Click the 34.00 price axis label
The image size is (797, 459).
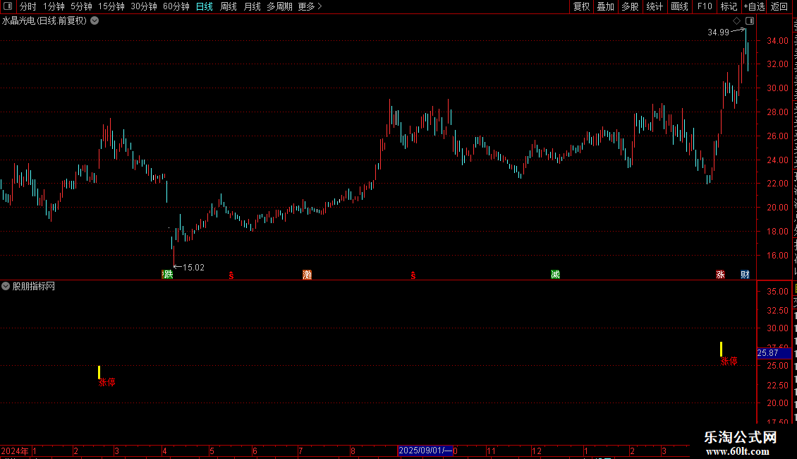(778, 41)
